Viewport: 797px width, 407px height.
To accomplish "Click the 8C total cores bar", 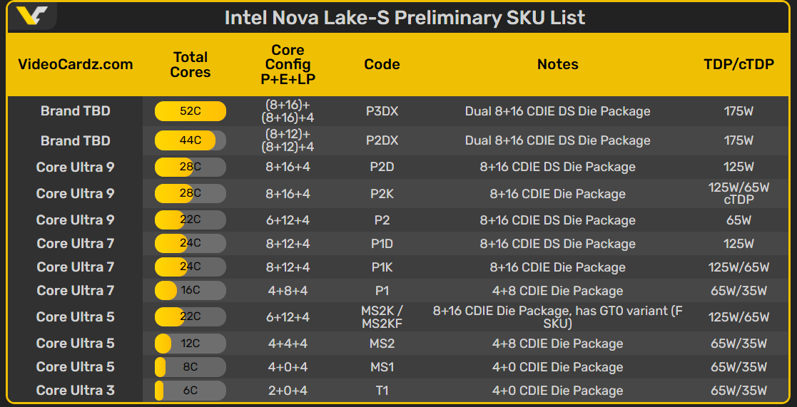I will click(190, 367).
